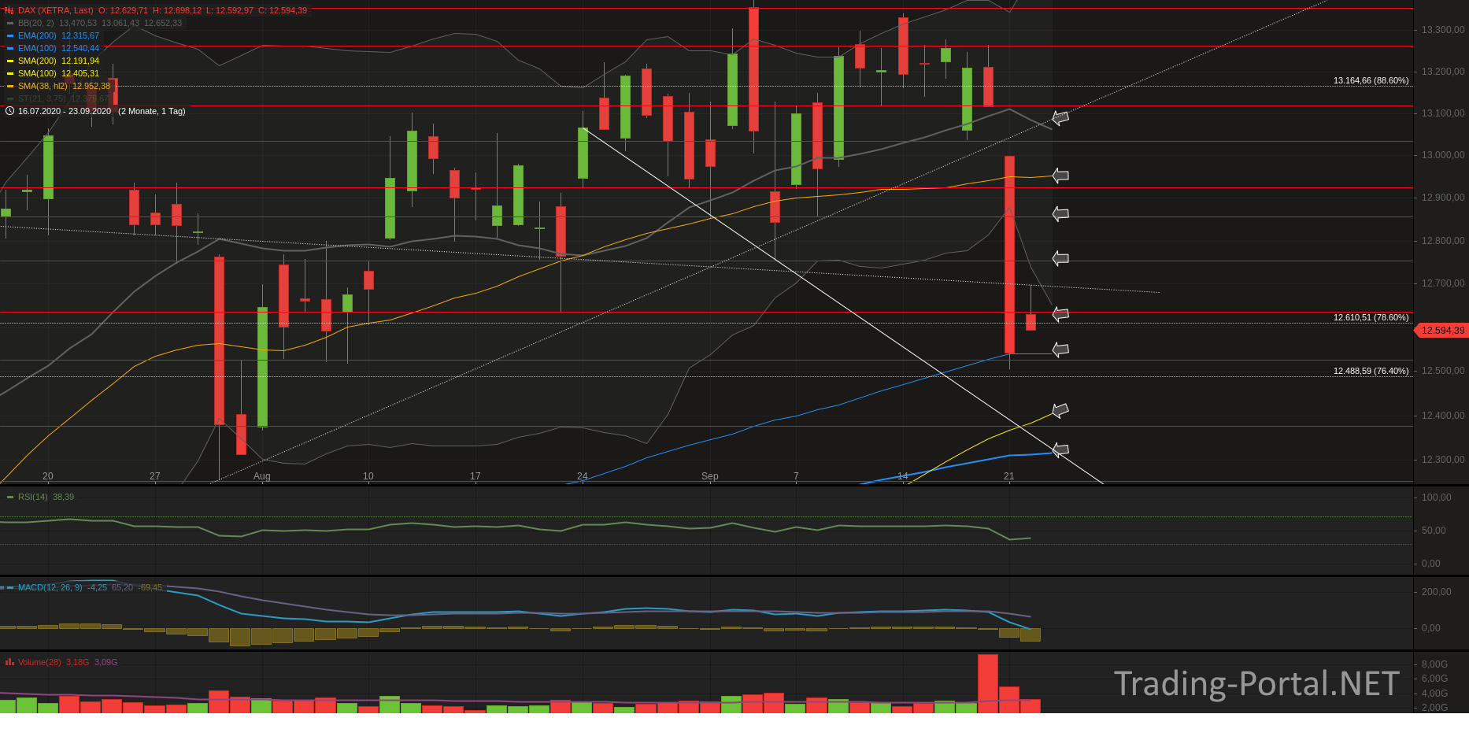Image resolution: width=1469 pixels, height=751 pixels.
Task: Click the clock icon before the date range
Action: pyautogui.click(x=9, y=111)
